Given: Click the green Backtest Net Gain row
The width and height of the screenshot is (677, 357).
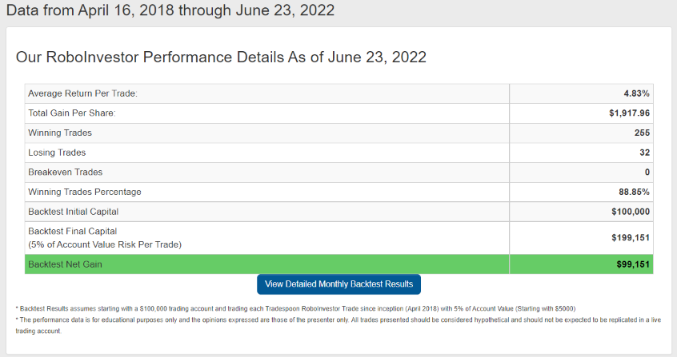Looking at the screenshot, I should 339,264.
